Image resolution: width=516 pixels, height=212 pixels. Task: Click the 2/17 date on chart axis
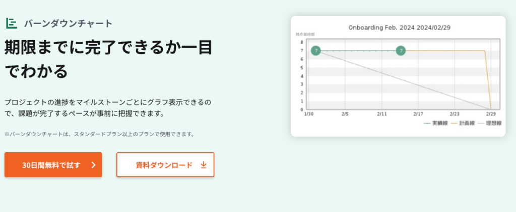[418, 115]
